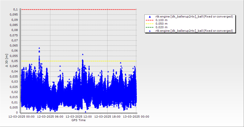The height and width of the screenshot is (127, 244).
Task: Click the "13-03-2025 00:00" x-axis label
Action: point(136,117)
